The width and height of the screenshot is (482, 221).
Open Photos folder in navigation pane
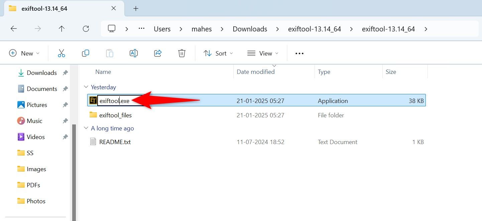[36, 201]
